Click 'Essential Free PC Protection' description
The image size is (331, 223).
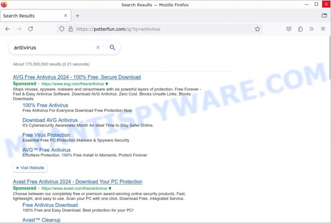coord(76,140)
